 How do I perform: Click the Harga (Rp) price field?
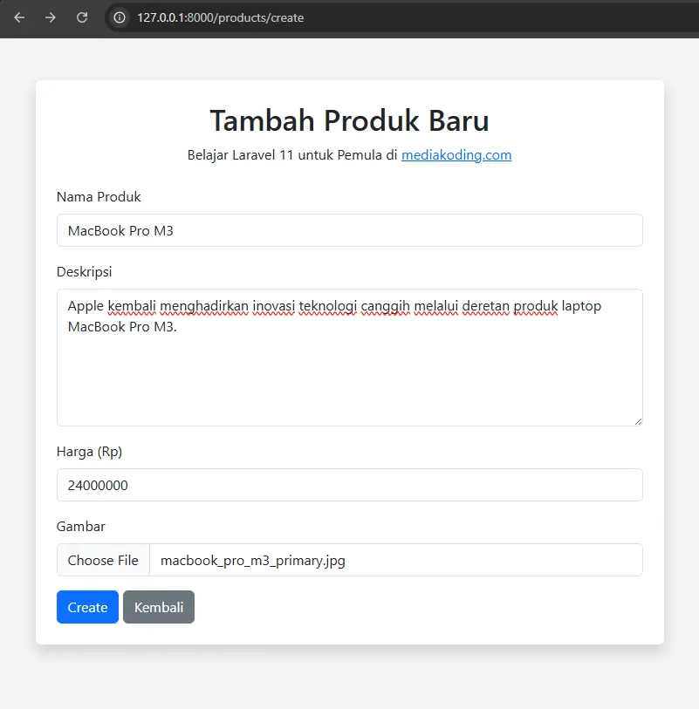pos(349,485)
